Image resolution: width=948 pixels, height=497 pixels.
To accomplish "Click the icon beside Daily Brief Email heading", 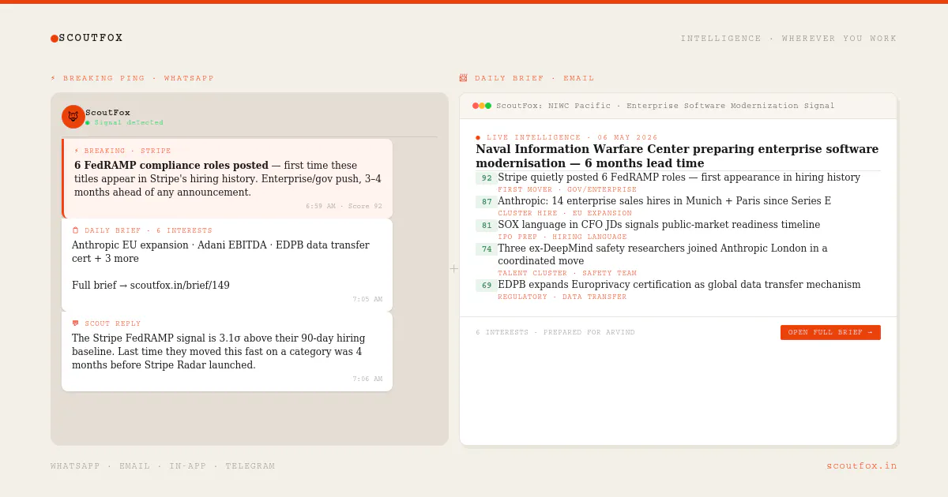I will (463, 78).
